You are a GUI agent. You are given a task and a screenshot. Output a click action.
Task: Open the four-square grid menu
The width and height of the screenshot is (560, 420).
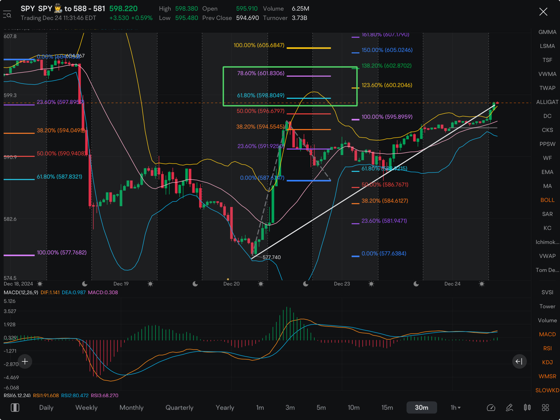point(545,408)
